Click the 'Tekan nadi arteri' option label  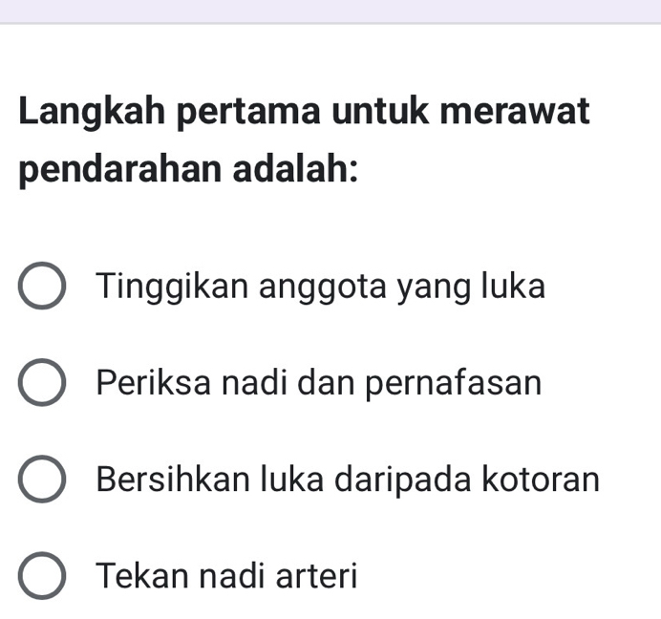pos(227,575)
